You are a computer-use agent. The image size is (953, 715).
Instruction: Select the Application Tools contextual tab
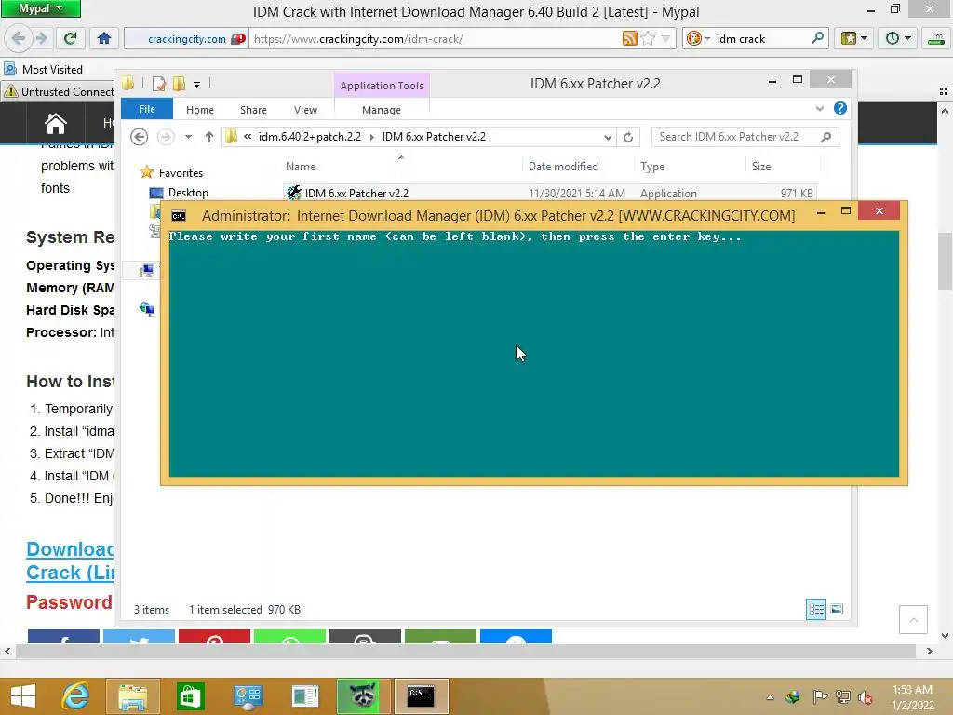pyautogui.click(x=382, y=86)
